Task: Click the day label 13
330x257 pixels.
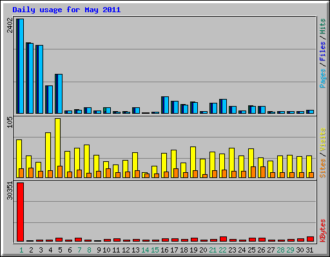Action: pyautogui.click(x=135, y=250)
